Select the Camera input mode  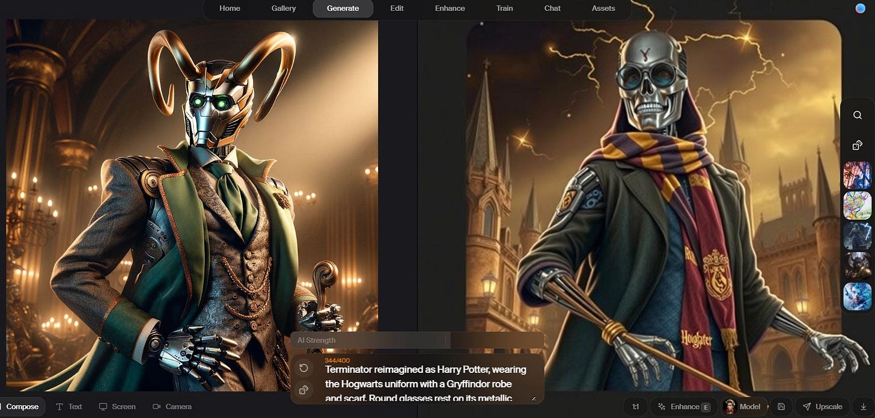[172, 407]
